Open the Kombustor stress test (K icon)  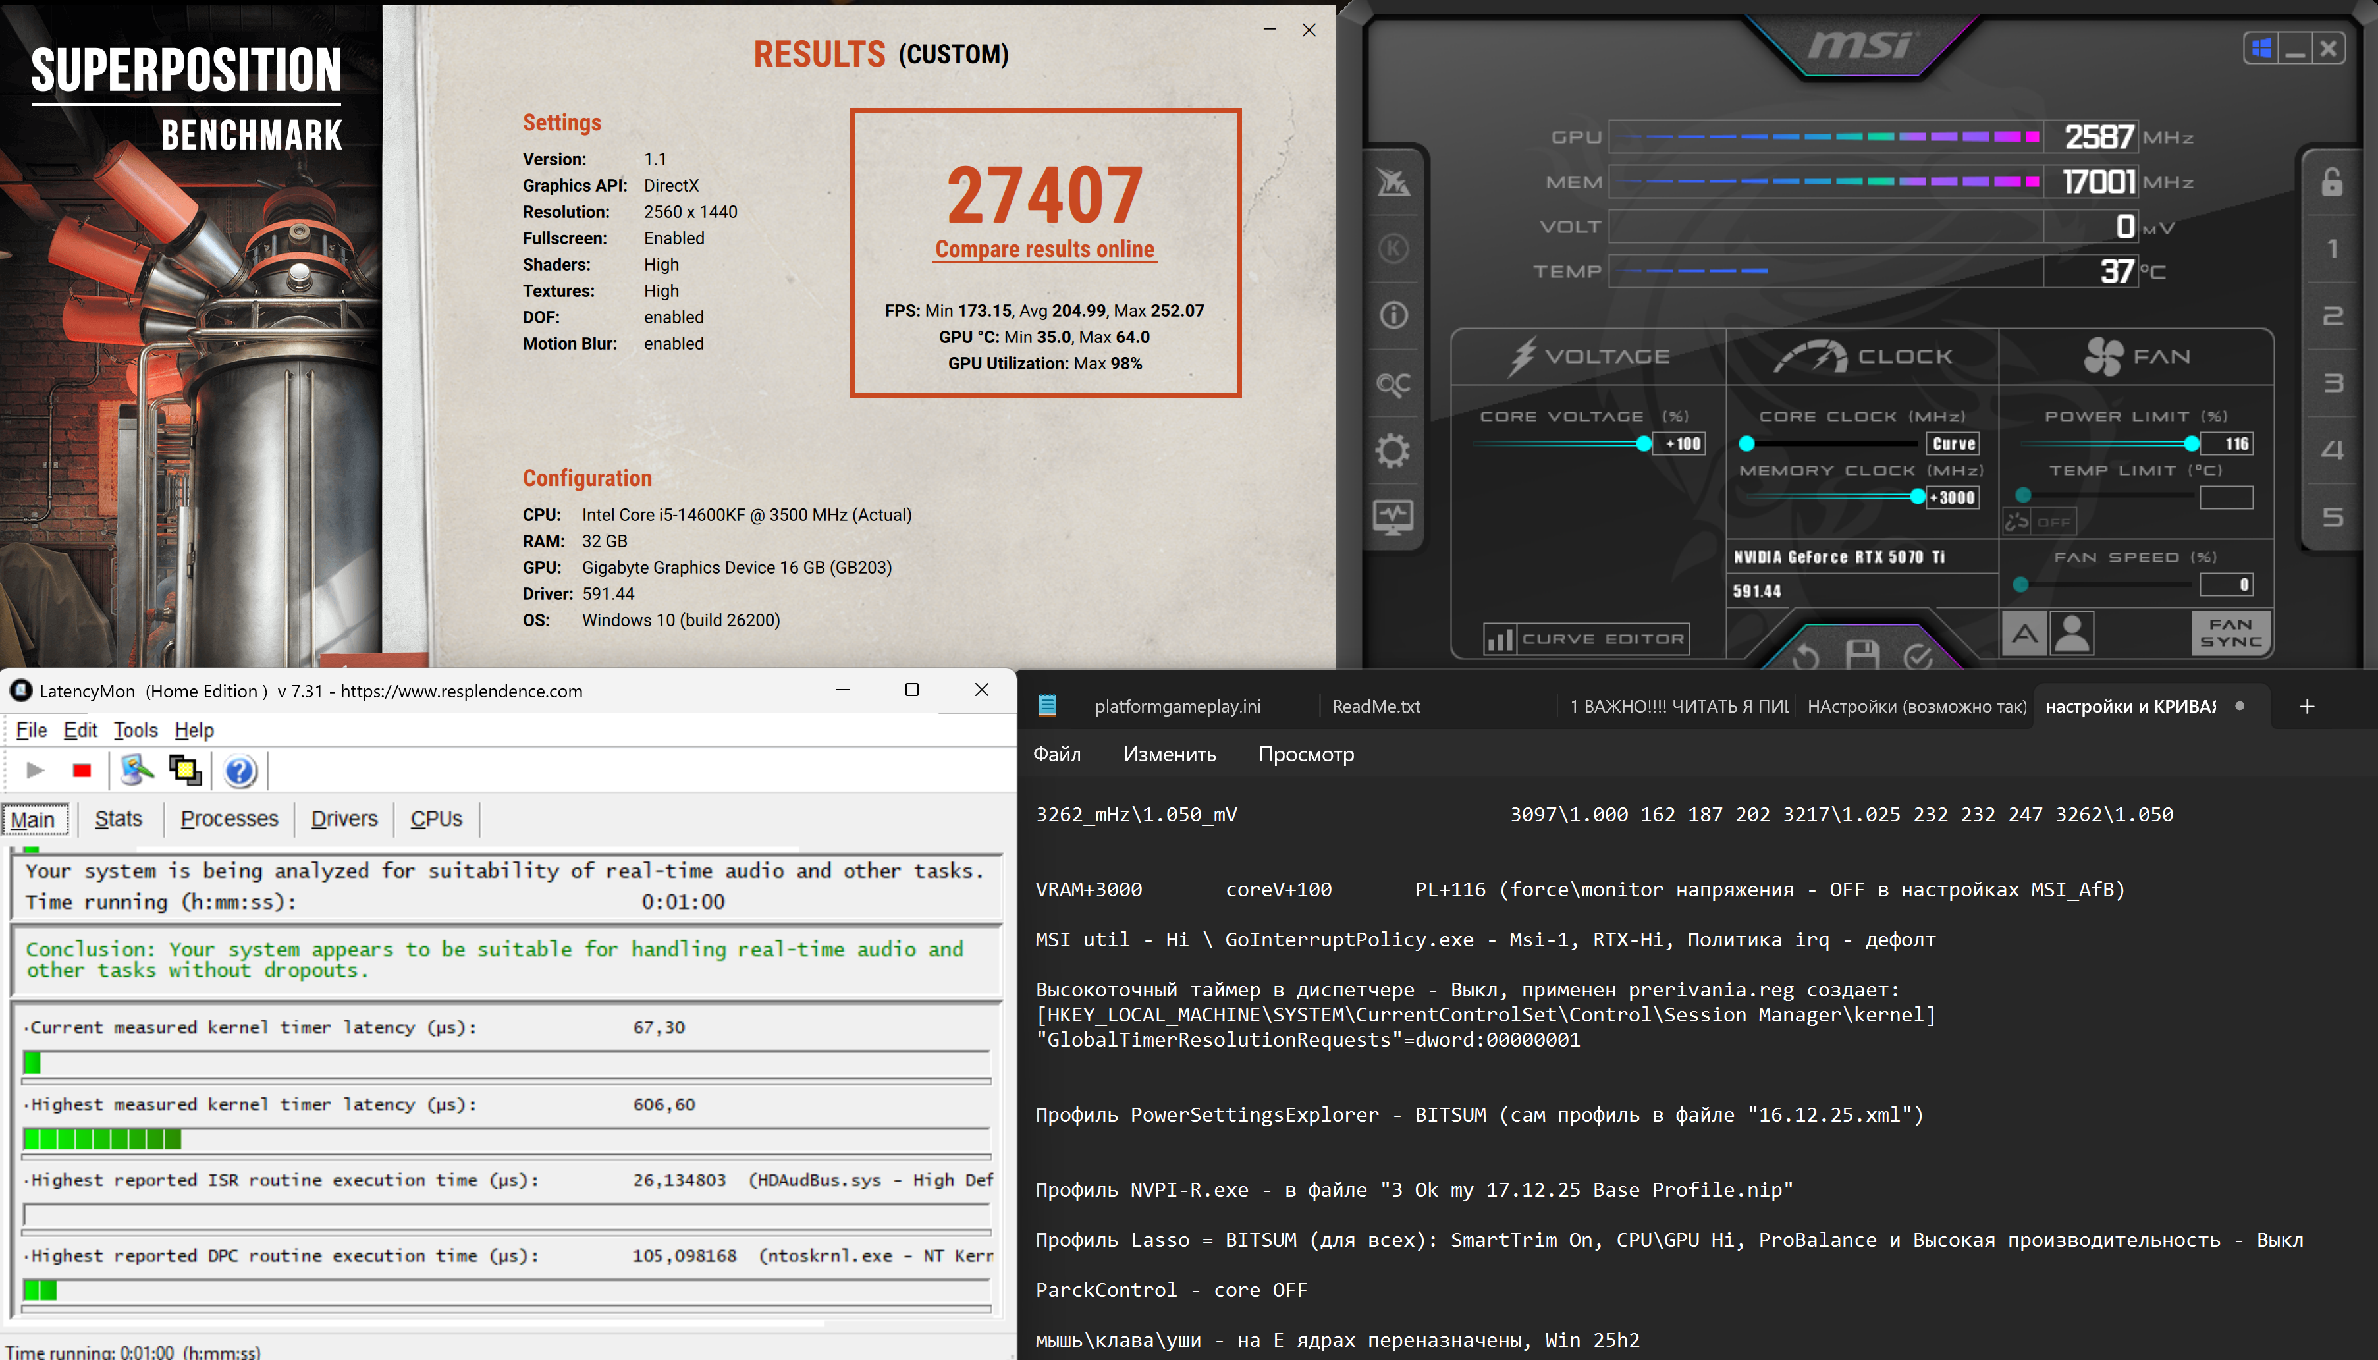click(x=1393, y=248)
